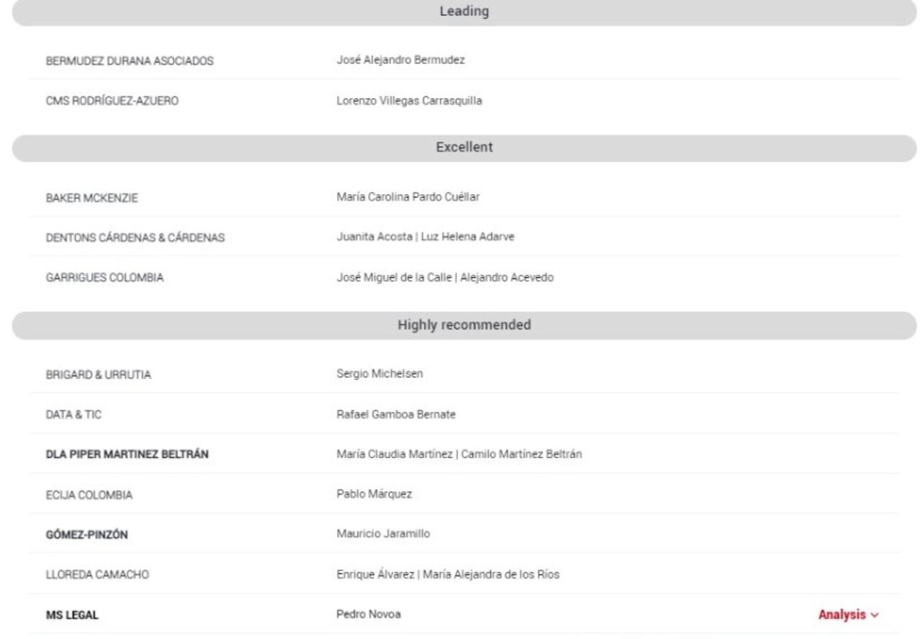Image resolution: width=920 pixels, height=639 pixels.
Task: Open the Gómez-Pinzón firm profile
Action: click(x=87, y=534)
